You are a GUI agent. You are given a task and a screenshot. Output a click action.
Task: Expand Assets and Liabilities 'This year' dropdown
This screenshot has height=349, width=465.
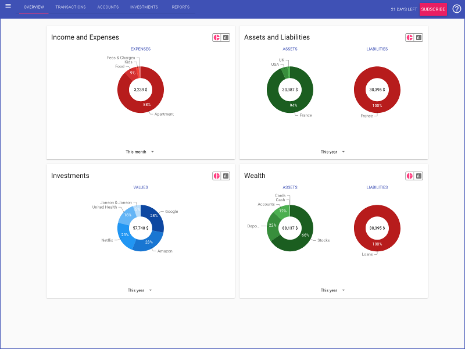(333, 152)
